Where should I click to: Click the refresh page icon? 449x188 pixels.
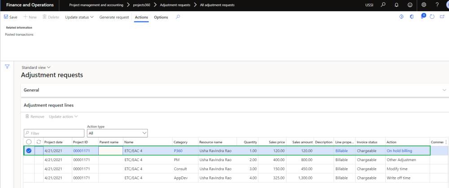[x=432, y=17]
